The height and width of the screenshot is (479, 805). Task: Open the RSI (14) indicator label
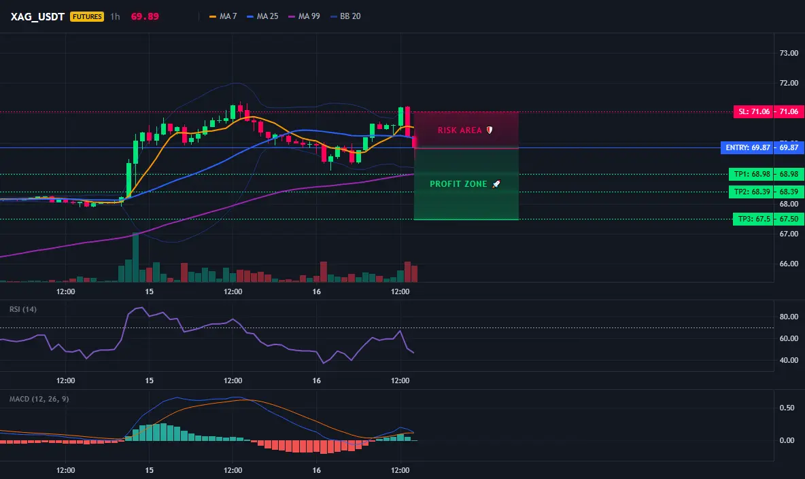click(x=23, y=309)
